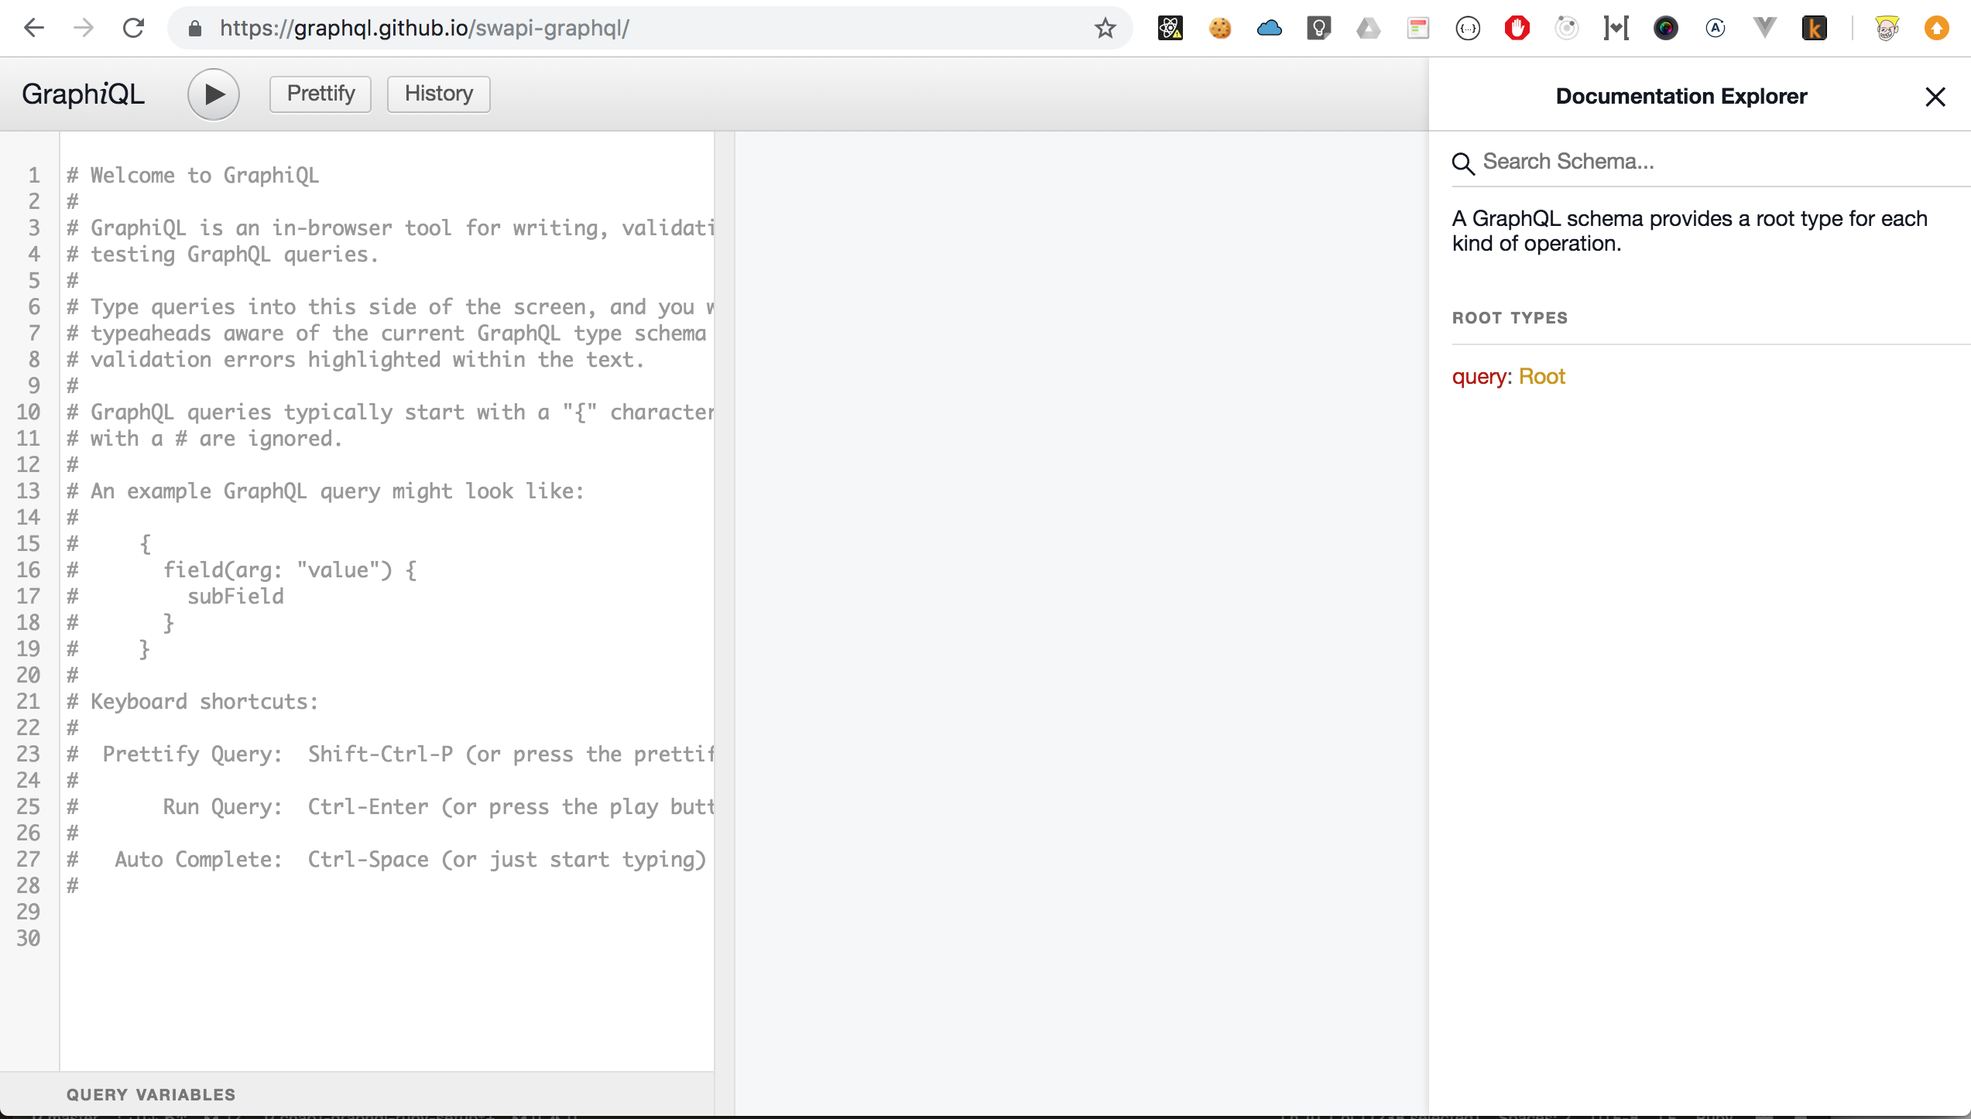Open the Root type link

point(1541,377)
